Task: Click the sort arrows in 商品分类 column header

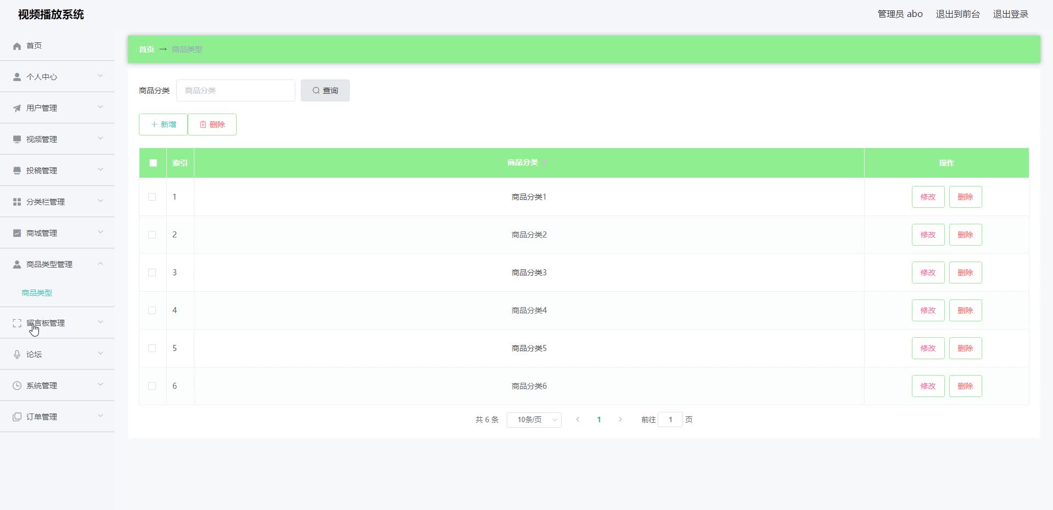Action: 545,163
